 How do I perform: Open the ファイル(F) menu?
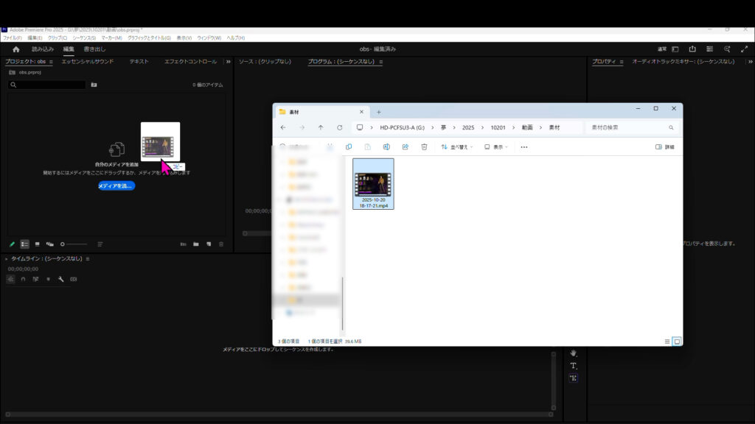point(13,38)
